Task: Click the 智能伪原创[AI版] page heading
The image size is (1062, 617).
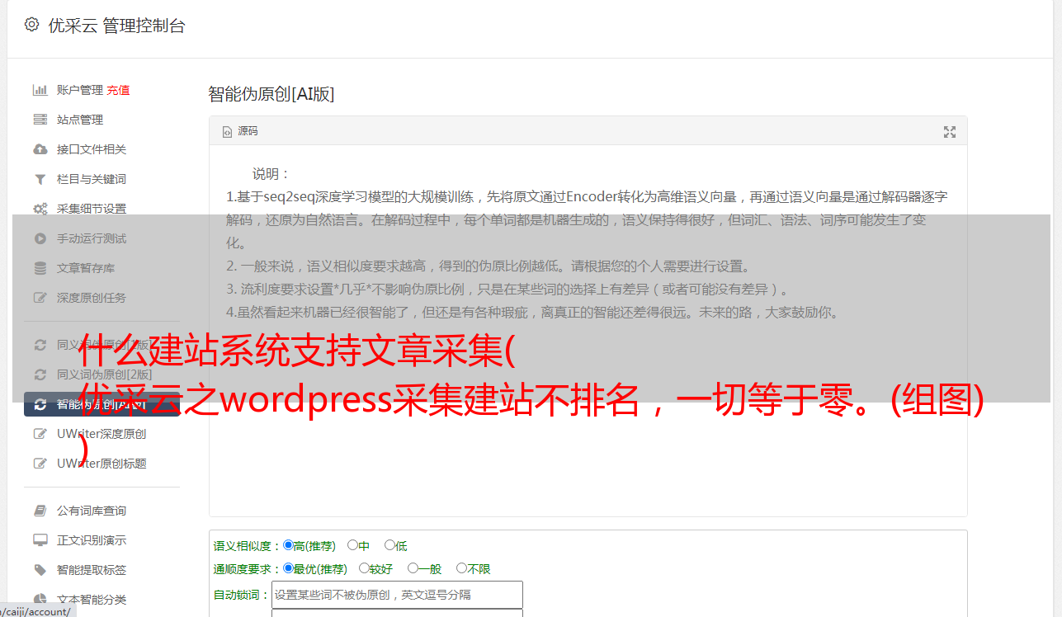Action: (271, 94)
